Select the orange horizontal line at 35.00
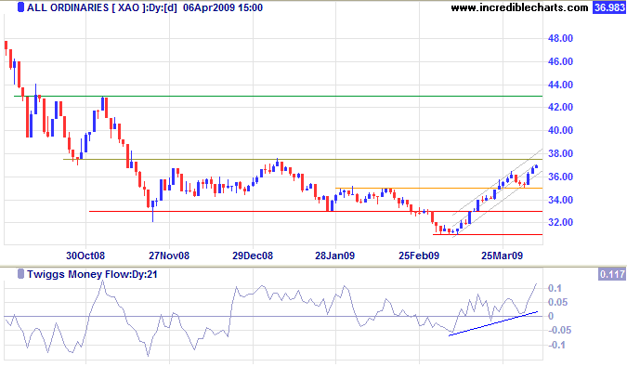 click(x=439, y=189)
